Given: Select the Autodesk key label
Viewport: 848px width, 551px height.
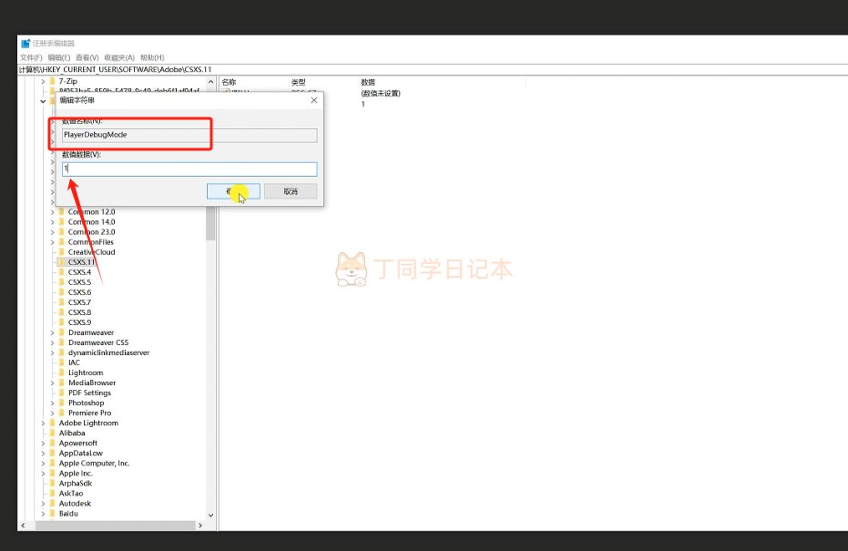Looking at the screenshot, I should point(75,504).
